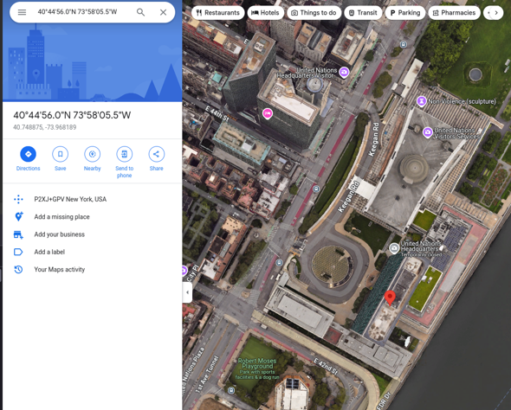Clear the search with the X icon
This screenshot has width=511, height=410.
point(164,12)
